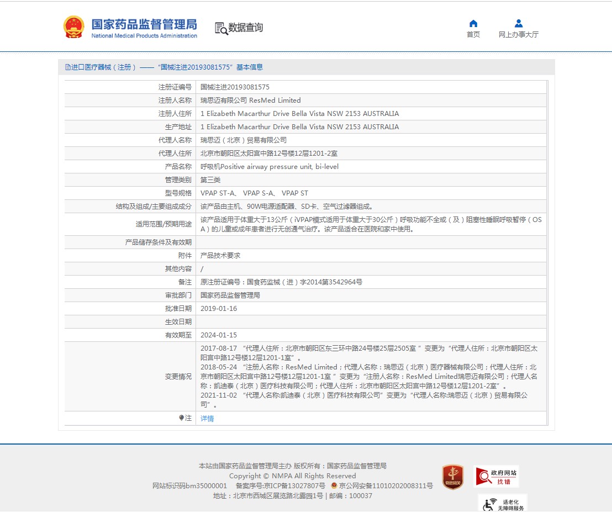612x523 pixels.
Task: Open the 数据查询 magnifier document icon
Action: (x=221, y=28)
